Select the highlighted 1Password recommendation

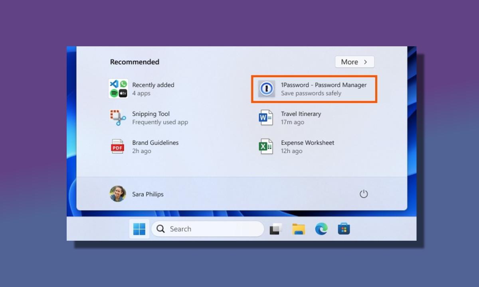pos(314,89)
